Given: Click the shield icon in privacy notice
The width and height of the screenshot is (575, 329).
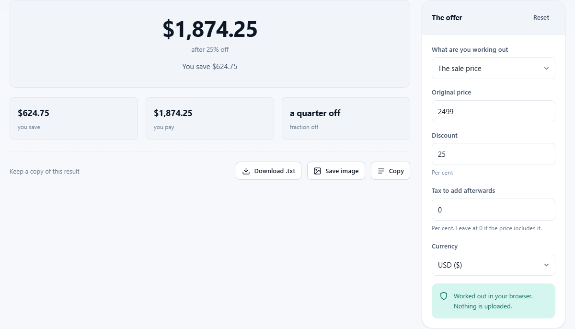Looking at the screenshot, I should tap(444, 296).
